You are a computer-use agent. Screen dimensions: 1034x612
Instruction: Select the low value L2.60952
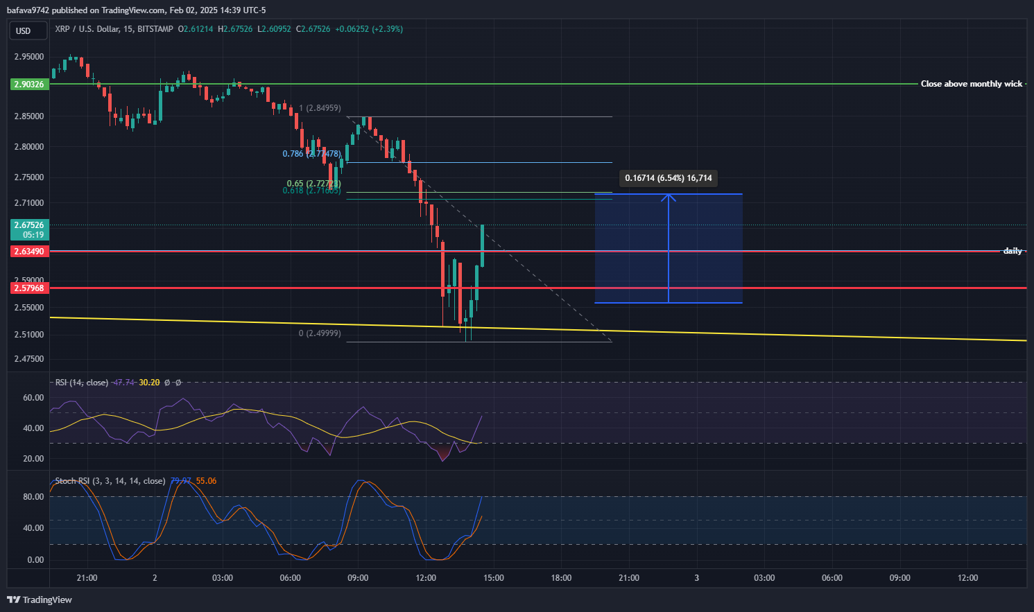tap(274, 29)
